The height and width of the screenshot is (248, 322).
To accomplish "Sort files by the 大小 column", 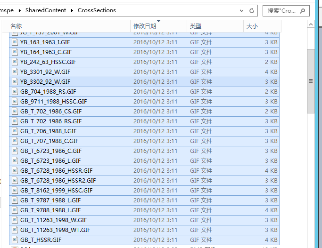I will click(x=262, y=26).
